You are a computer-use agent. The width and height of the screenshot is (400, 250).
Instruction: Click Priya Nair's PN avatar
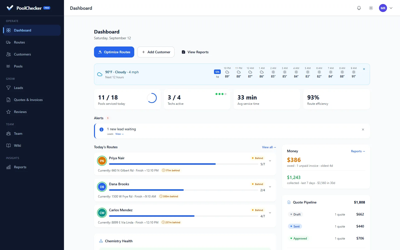click(x=102, y=161)
